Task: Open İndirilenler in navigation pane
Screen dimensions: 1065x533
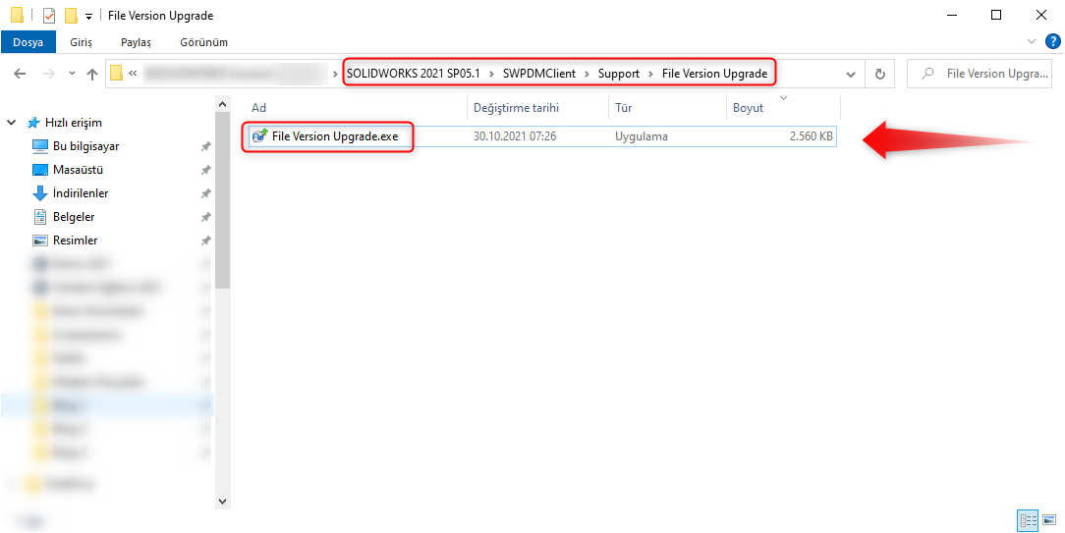Action: (81, 193)
